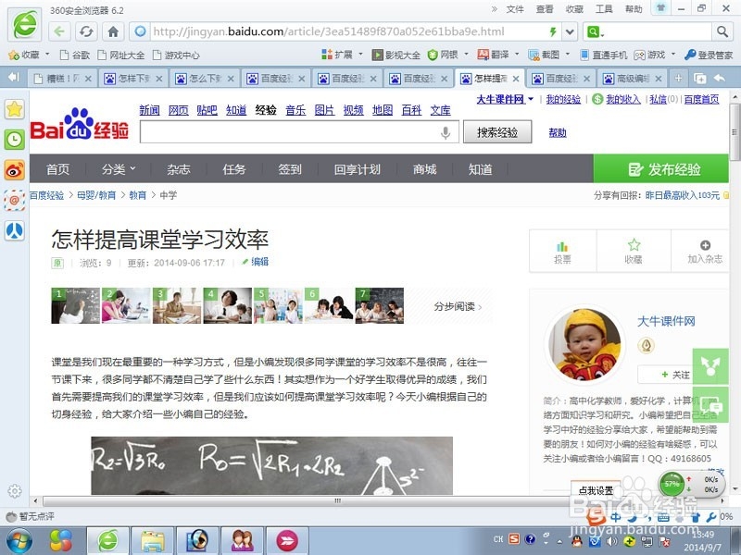Open the 我的经验 link
Image resolution: width=741 pixels, height=555 pixels.
(563, 99)
